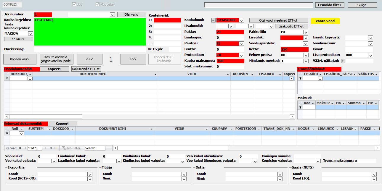Go to next item with >>> button

click(133, 59)
